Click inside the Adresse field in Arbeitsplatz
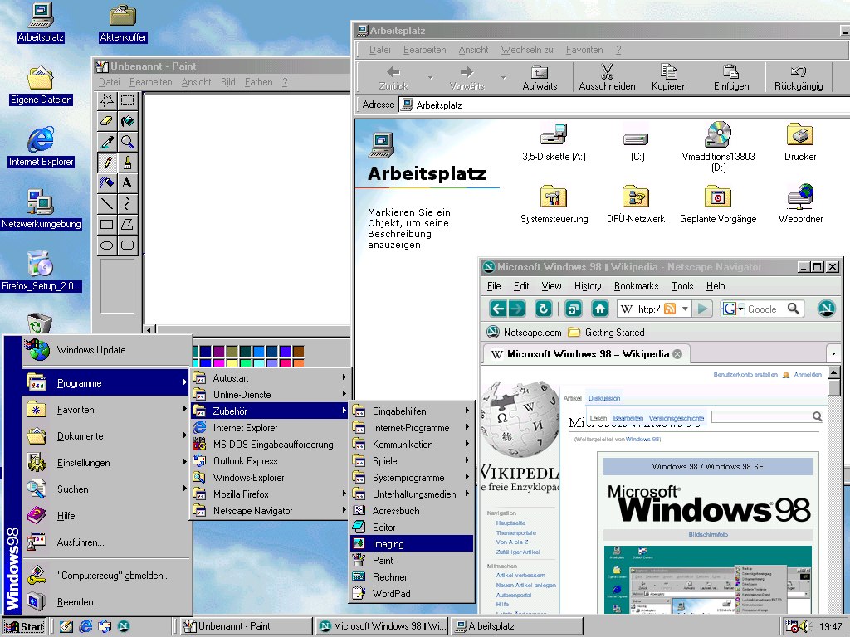 click(x=498, y=105)
